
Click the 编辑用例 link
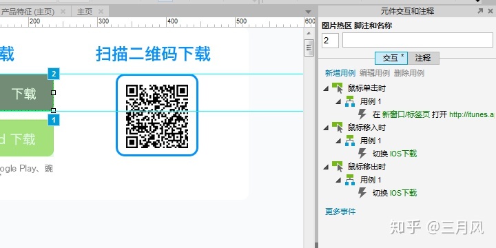click(x=375, y=73)
